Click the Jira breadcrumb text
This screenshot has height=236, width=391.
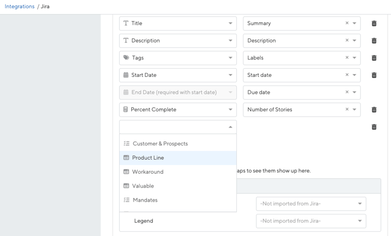[x=45, y=6]
